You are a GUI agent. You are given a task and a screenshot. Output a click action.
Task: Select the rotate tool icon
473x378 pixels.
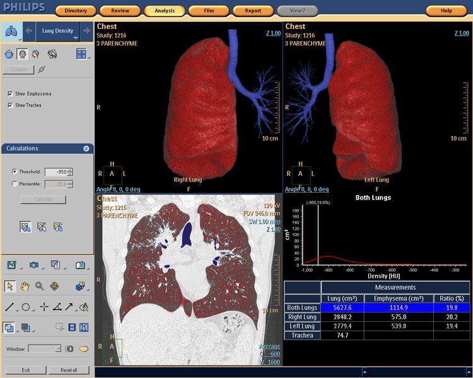(54, 286)
